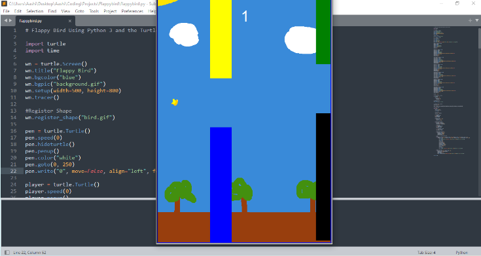Click the 'import turtle' code line
This screenshot has width=481, height=256.
[45, 44]
